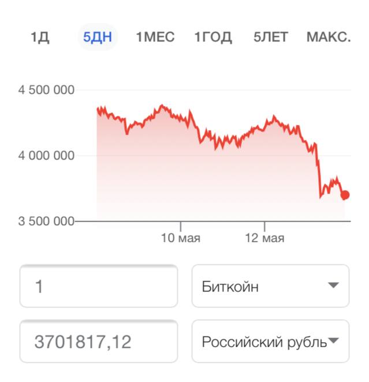Open the Российский рубль currency dropdown
The height and width of the screenshot is (382, 369).
click(271, 341)
